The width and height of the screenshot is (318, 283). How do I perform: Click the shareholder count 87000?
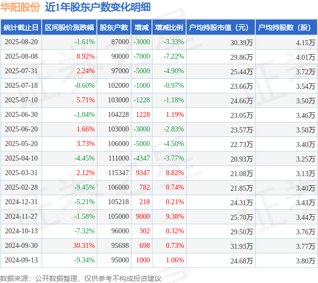[x=120, y=42]
